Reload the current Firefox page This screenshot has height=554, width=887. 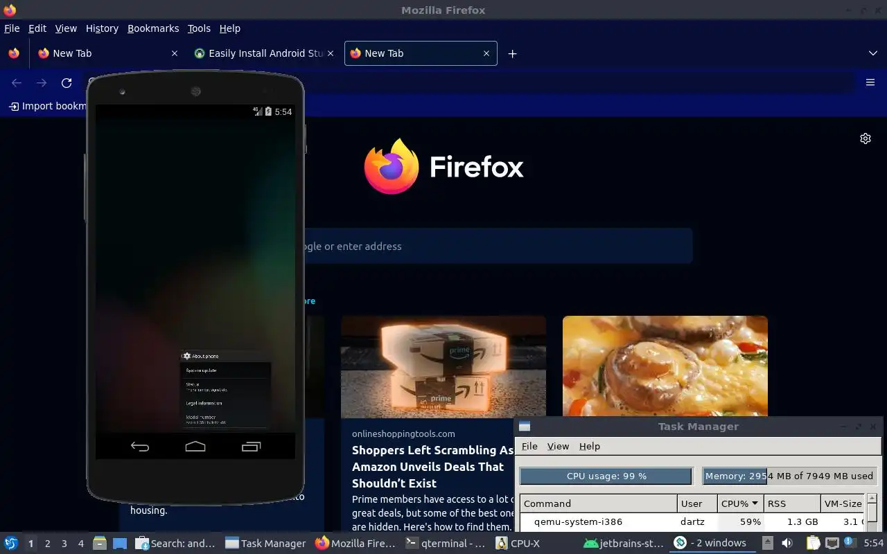[67, 83]
